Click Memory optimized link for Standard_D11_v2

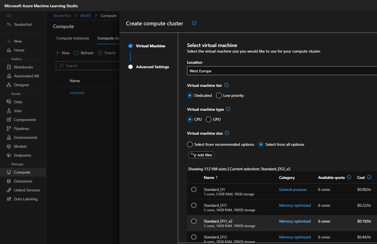click(295, 221)
